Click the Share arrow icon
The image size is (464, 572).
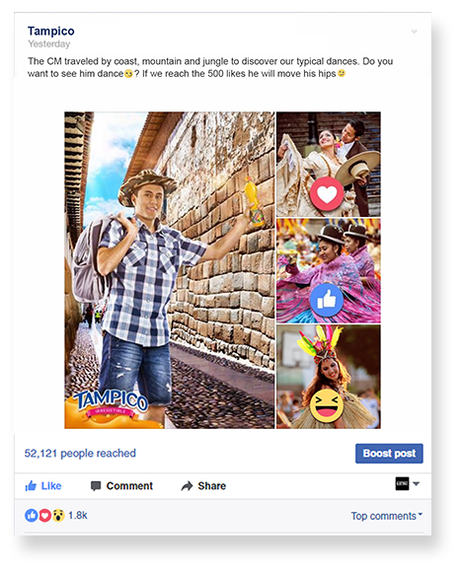coord(187,486)
